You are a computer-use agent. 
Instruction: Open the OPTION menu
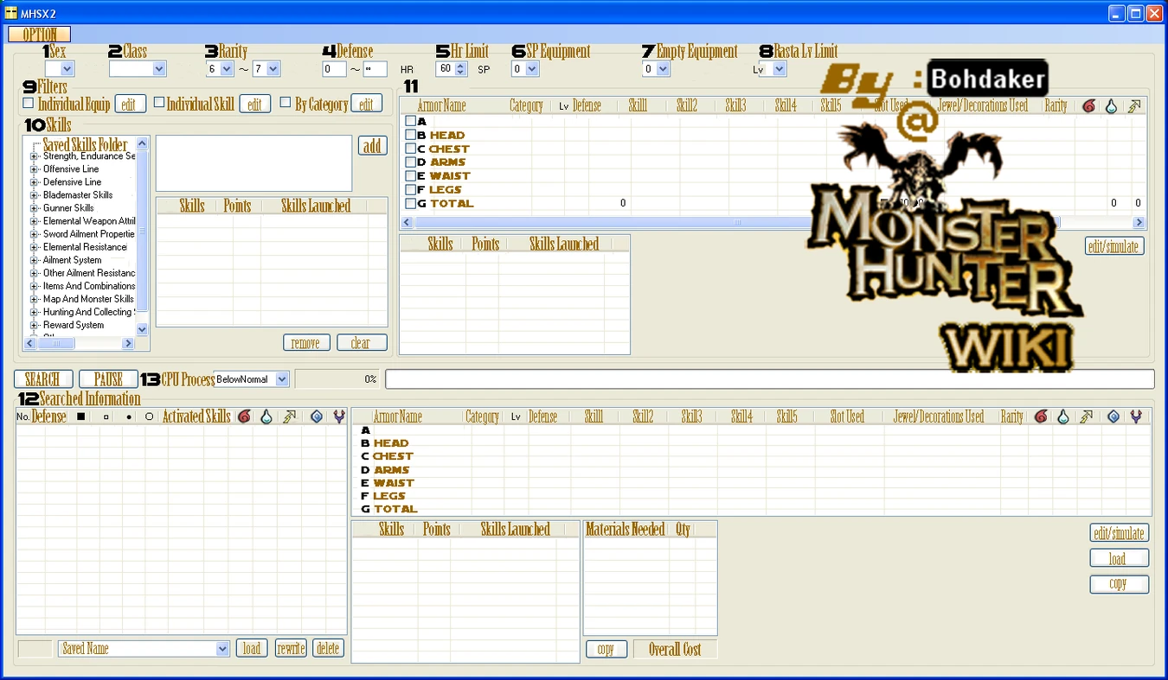38,34
